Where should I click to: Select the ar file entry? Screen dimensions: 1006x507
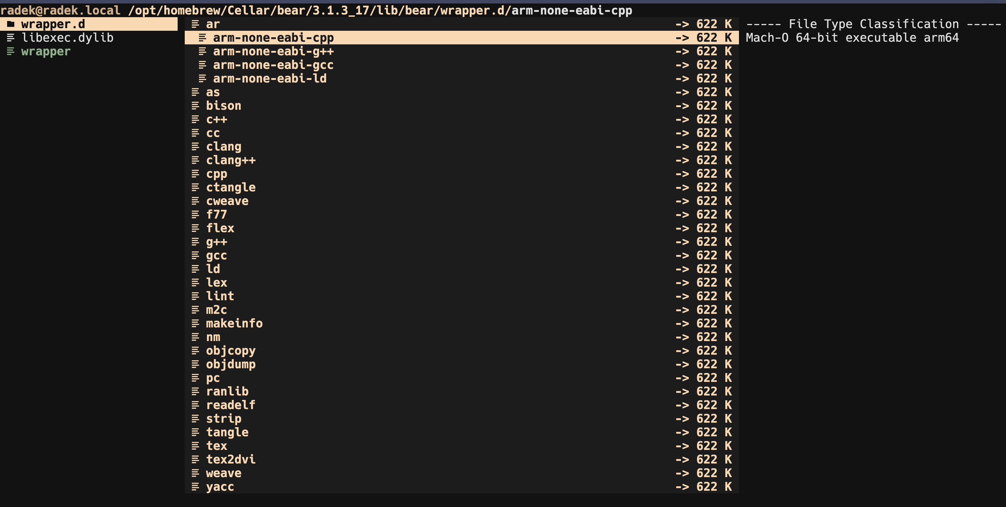click(213, 24)
